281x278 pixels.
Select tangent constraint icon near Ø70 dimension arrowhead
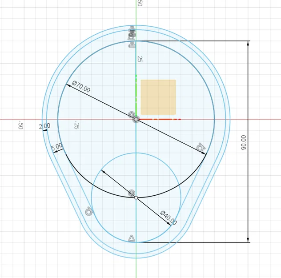[201, 147]
